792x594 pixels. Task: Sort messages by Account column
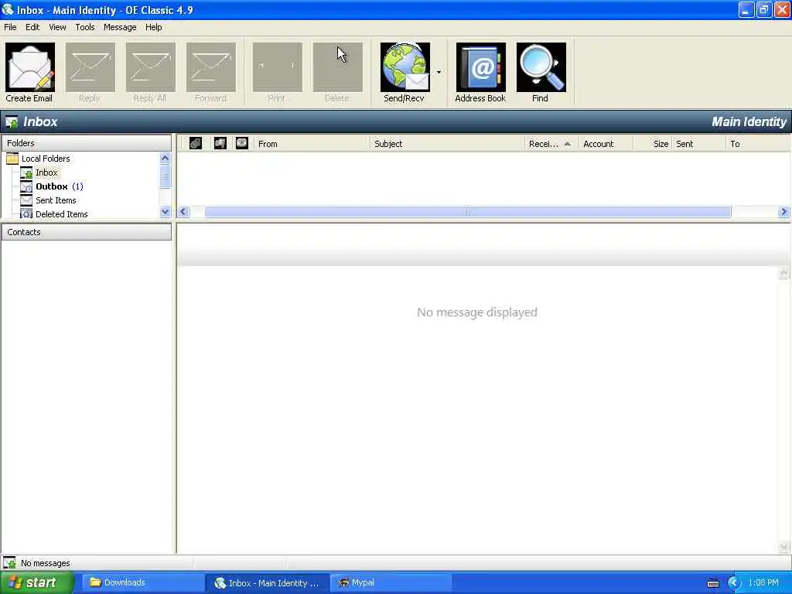click(606, 143)
